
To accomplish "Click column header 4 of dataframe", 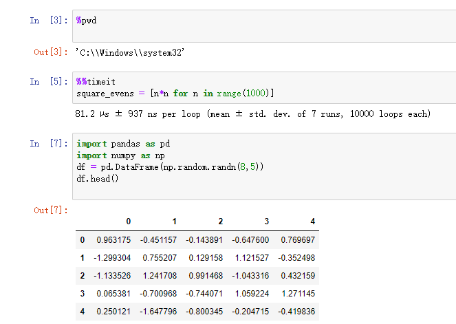I will pos(313,222).
